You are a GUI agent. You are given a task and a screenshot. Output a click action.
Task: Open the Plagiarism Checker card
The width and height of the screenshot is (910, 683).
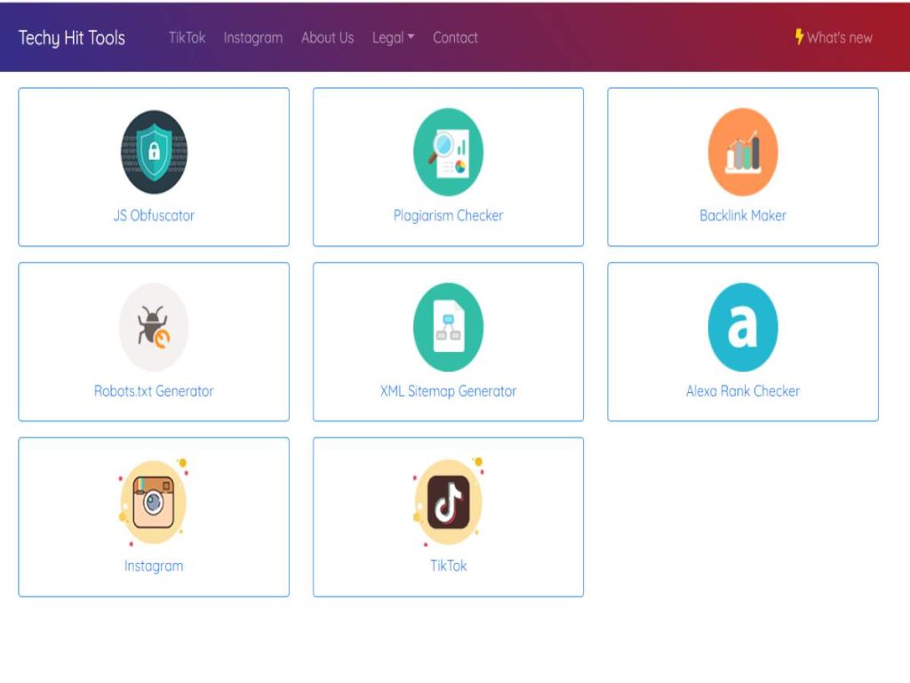point(447,166)
